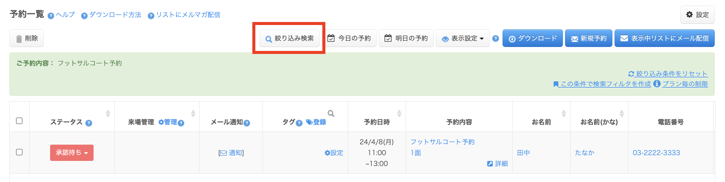The width and height of the screenshot is (725, 182).
Task: Toggle the select-all checkbox in table header
Action: point(19,121)
